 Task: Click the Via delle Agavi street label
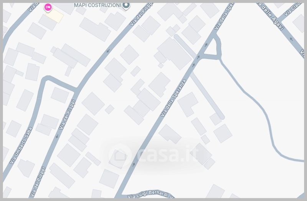coord(271,16)
